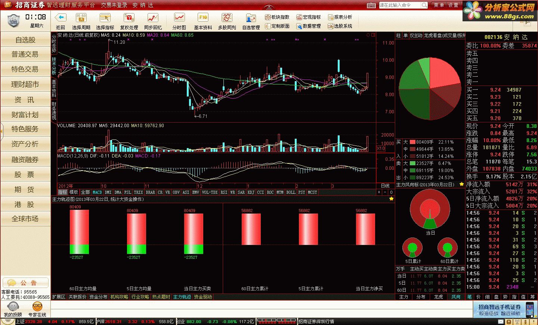Image resolution: width=538 pixels, height=325 pixels.
Task: Select the RSI indicator
Action: [224, 192]
